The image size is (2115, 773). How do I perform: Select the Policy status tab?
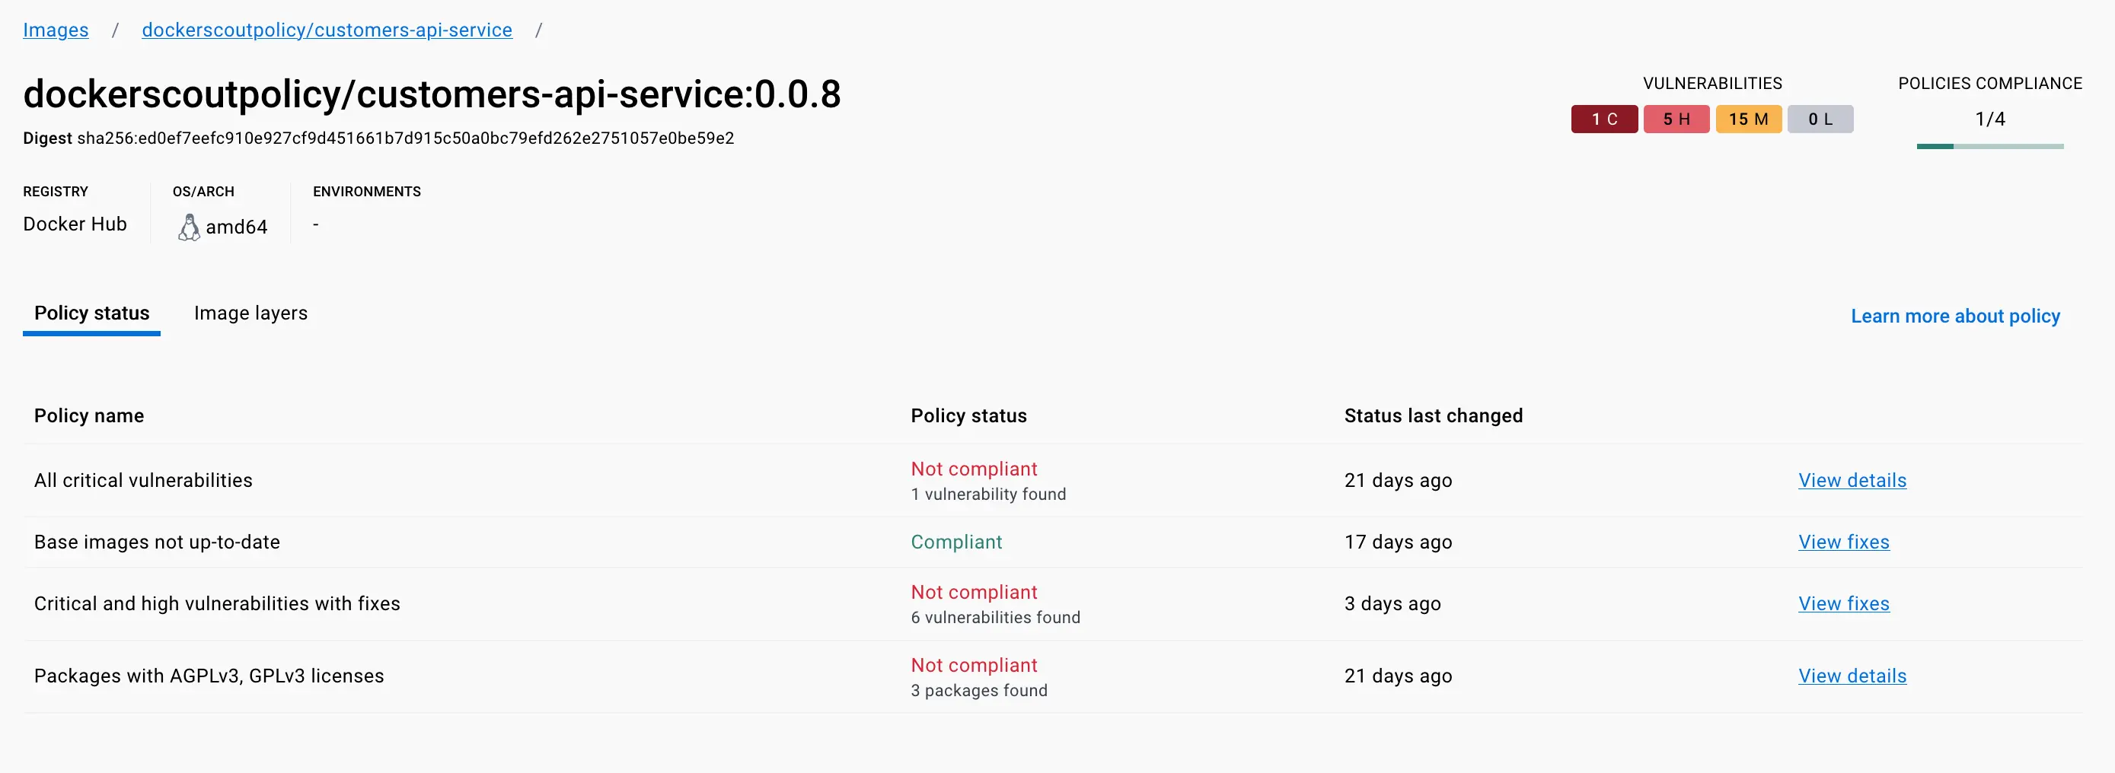(92, 313)
